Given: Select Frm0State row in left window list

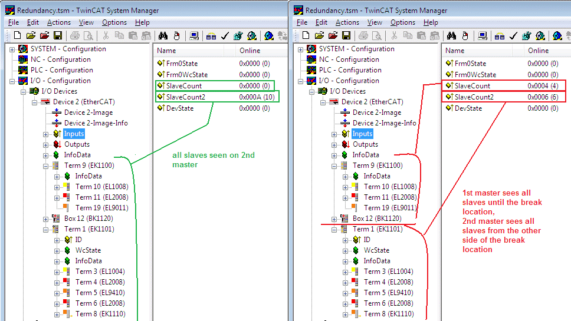Looking at the screenshot, I should (214, 63).
